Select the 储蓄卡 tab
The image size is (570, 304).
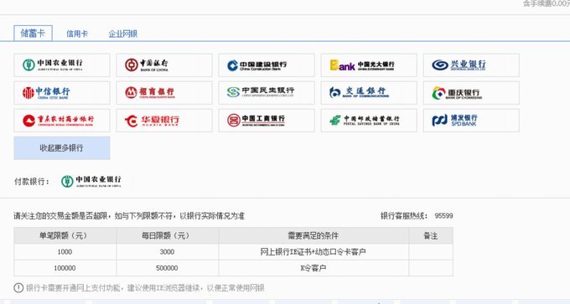coord(33,33)
